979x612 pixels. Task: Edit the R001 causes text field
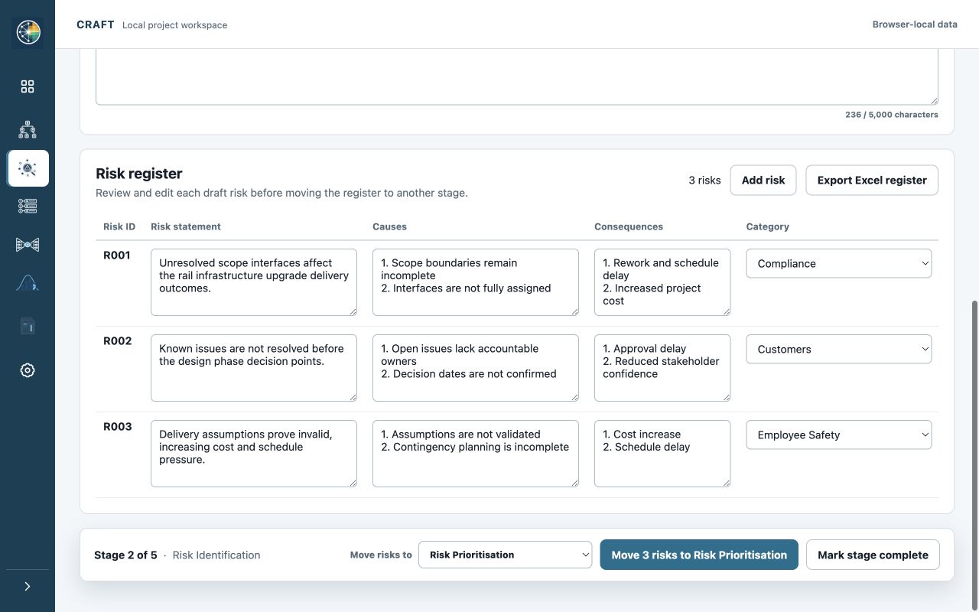point(476,282)
